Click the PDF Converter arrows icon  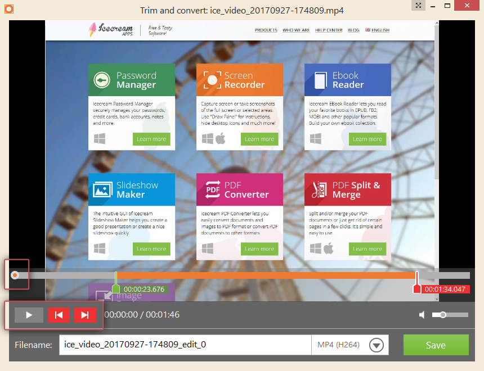tap(213, 189)
